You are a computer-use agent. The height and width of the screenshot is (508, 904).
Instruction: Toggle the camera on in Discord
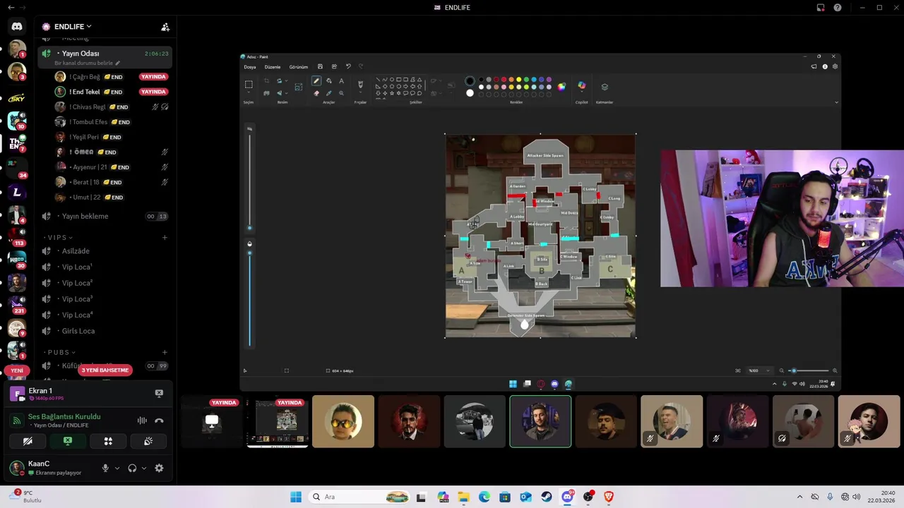coord(28,441)
